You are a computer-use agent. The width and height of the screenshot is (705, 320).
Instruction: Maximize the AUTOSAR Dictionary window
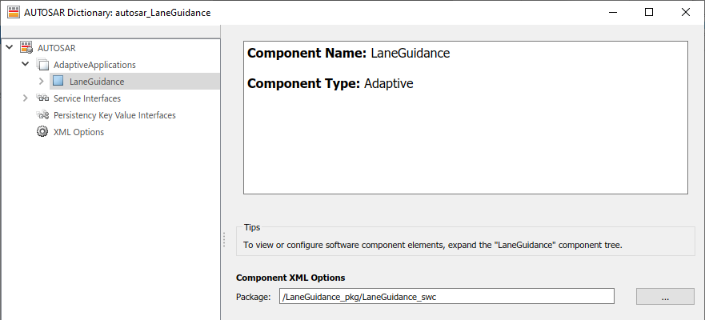[x=649, y=12]
